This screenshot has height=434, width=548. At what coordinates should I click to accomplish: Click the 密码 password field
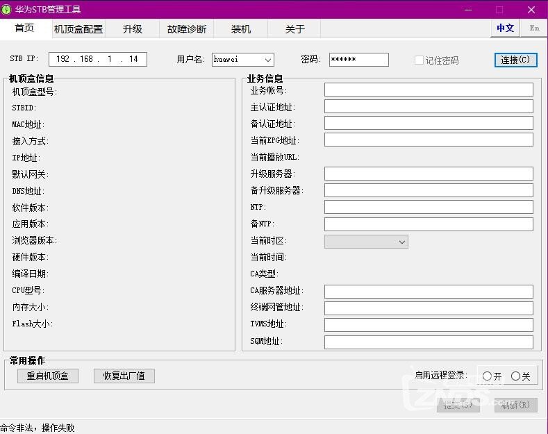point(359,60)
